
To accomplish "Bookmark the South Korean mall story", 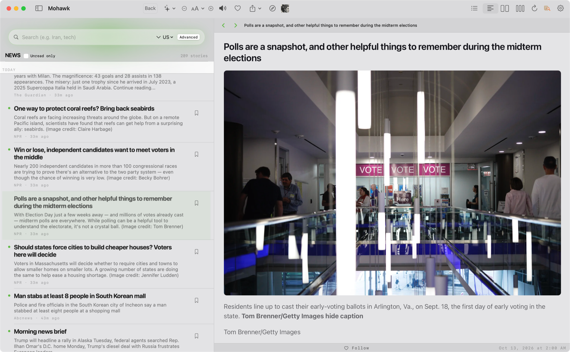I will (196, 301).
